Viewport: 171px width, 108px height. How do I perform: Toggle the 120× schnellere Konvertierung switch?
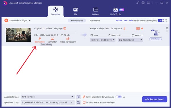point(119,97)
